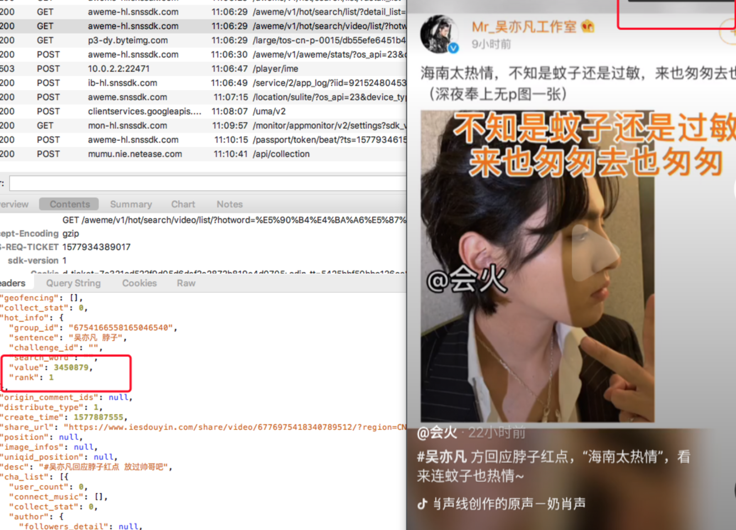Open the Notes tab
Viewport: 736px width, 530px height.
point(229,204)
